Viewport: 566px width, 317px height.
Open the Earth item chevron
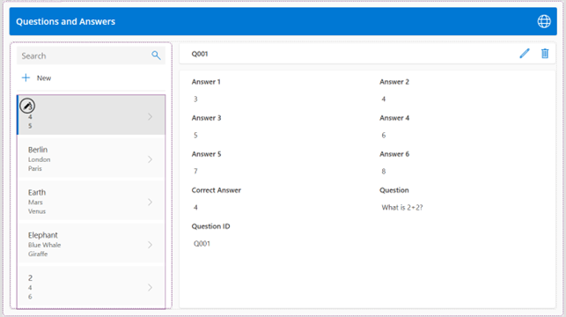click(151, 202)
